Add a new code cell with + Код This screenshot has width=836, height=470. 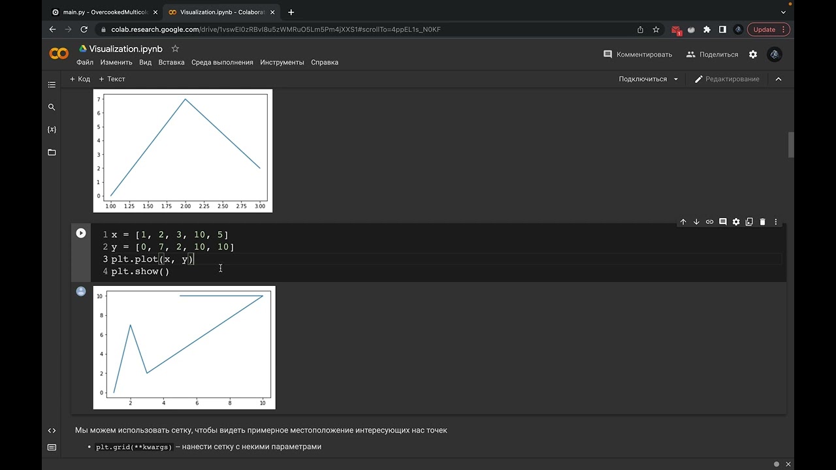point(80,79)
